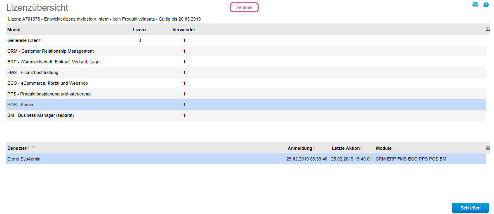Viewport: 494px width, 214px height.
Task: Sort by Anmeldung using its arrow icon
Action: click(x=314, y=148)
